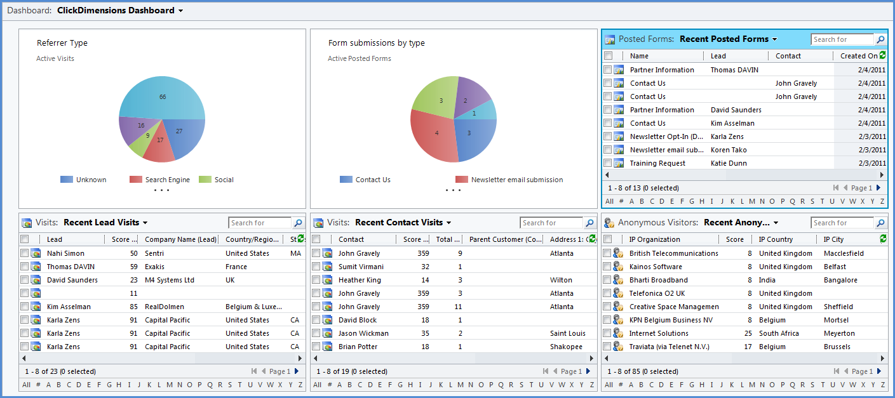Check the Newsletter Opt-In row checkbox

(x=608, y=136)
